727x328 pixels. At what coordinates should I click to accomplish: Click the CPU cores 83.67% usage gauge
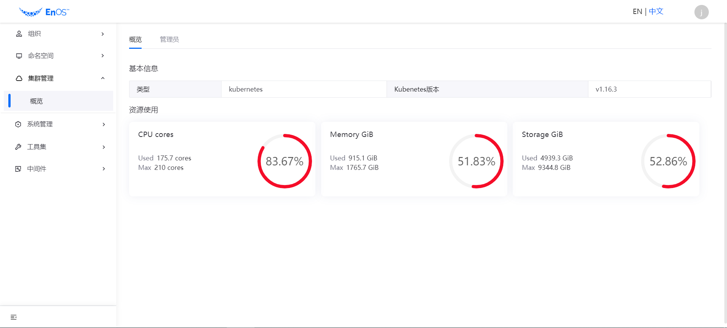coord(285,161)
